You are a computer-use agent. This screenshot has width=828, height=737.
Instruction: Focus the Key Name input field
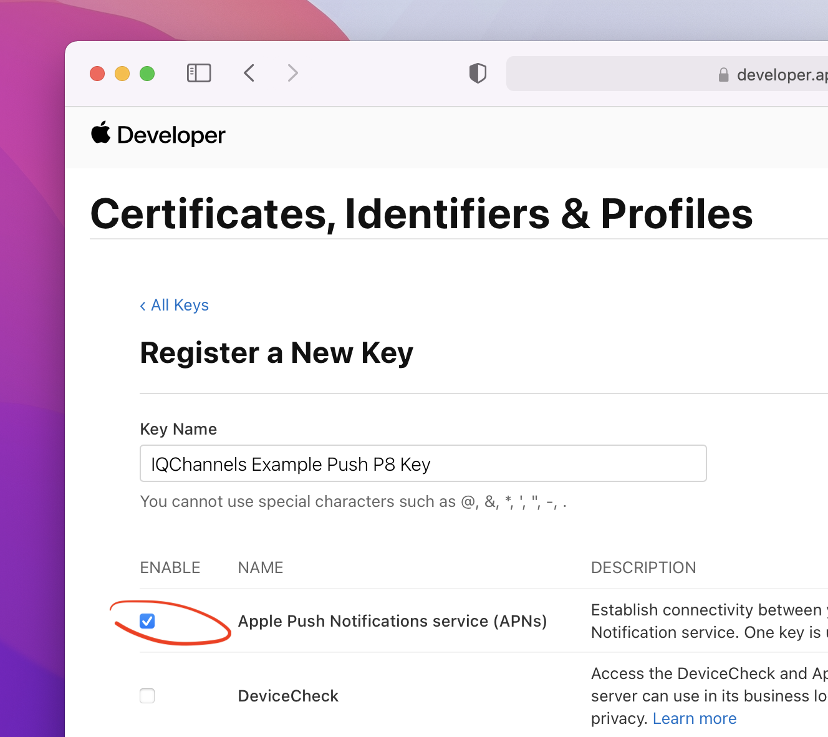pos(423,463)
